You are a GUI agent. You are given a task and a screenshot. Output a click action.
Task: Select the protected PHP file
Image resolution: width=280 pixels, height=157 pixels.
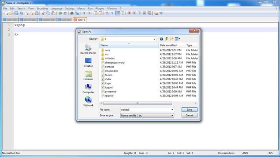tap(111, 92)
